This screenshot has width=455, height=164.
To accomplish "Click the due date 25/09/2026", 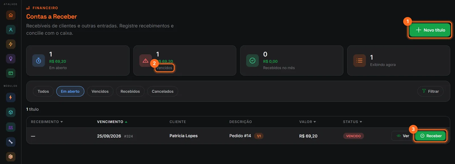I will [109, 136].
